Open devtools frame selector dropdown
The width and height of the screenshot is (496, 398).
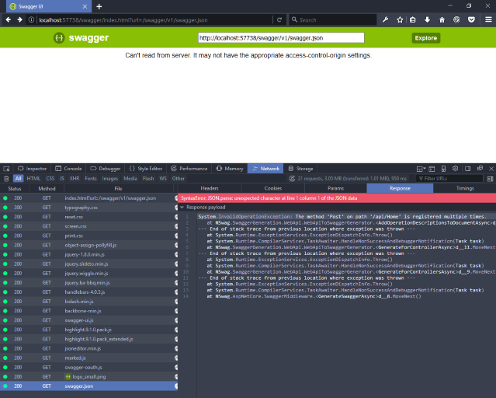click(x=421, y=169)
